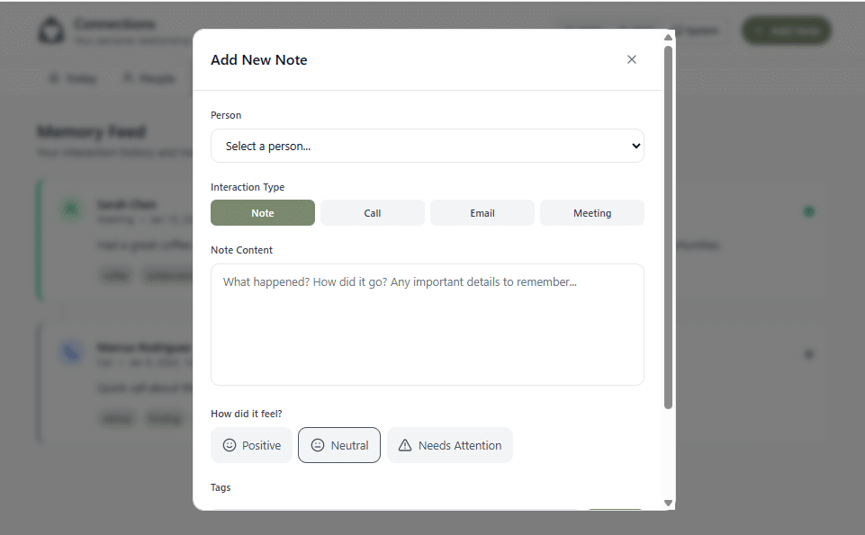Click the scrollbar down arrow in dialog
The image size is (865, 535).
(668, 503)
